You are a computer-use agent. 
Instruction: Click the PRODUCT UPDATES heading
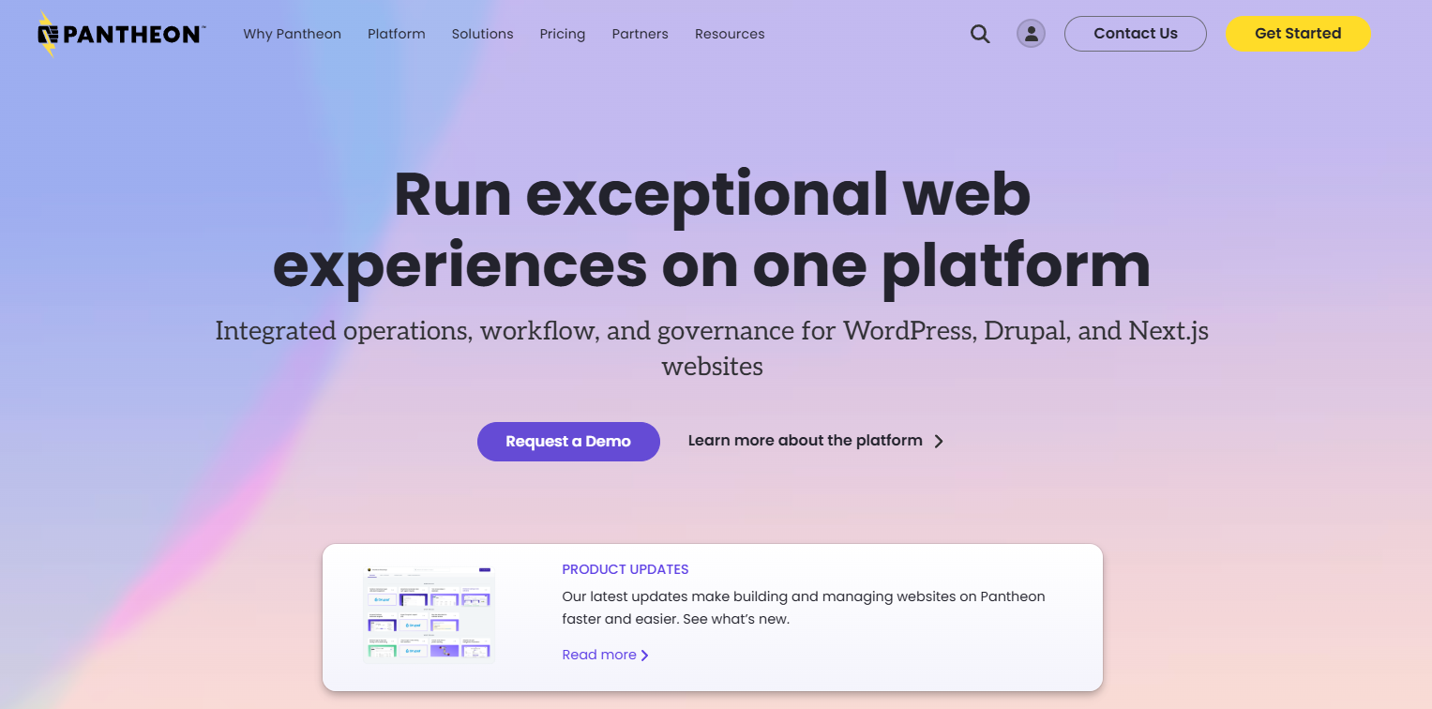[x=626, y=569]
